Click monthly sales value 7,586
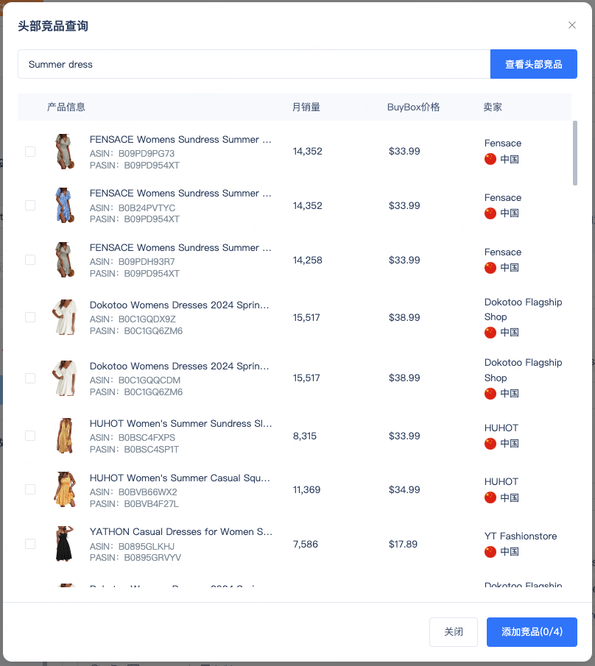 [x=306, y=544]
